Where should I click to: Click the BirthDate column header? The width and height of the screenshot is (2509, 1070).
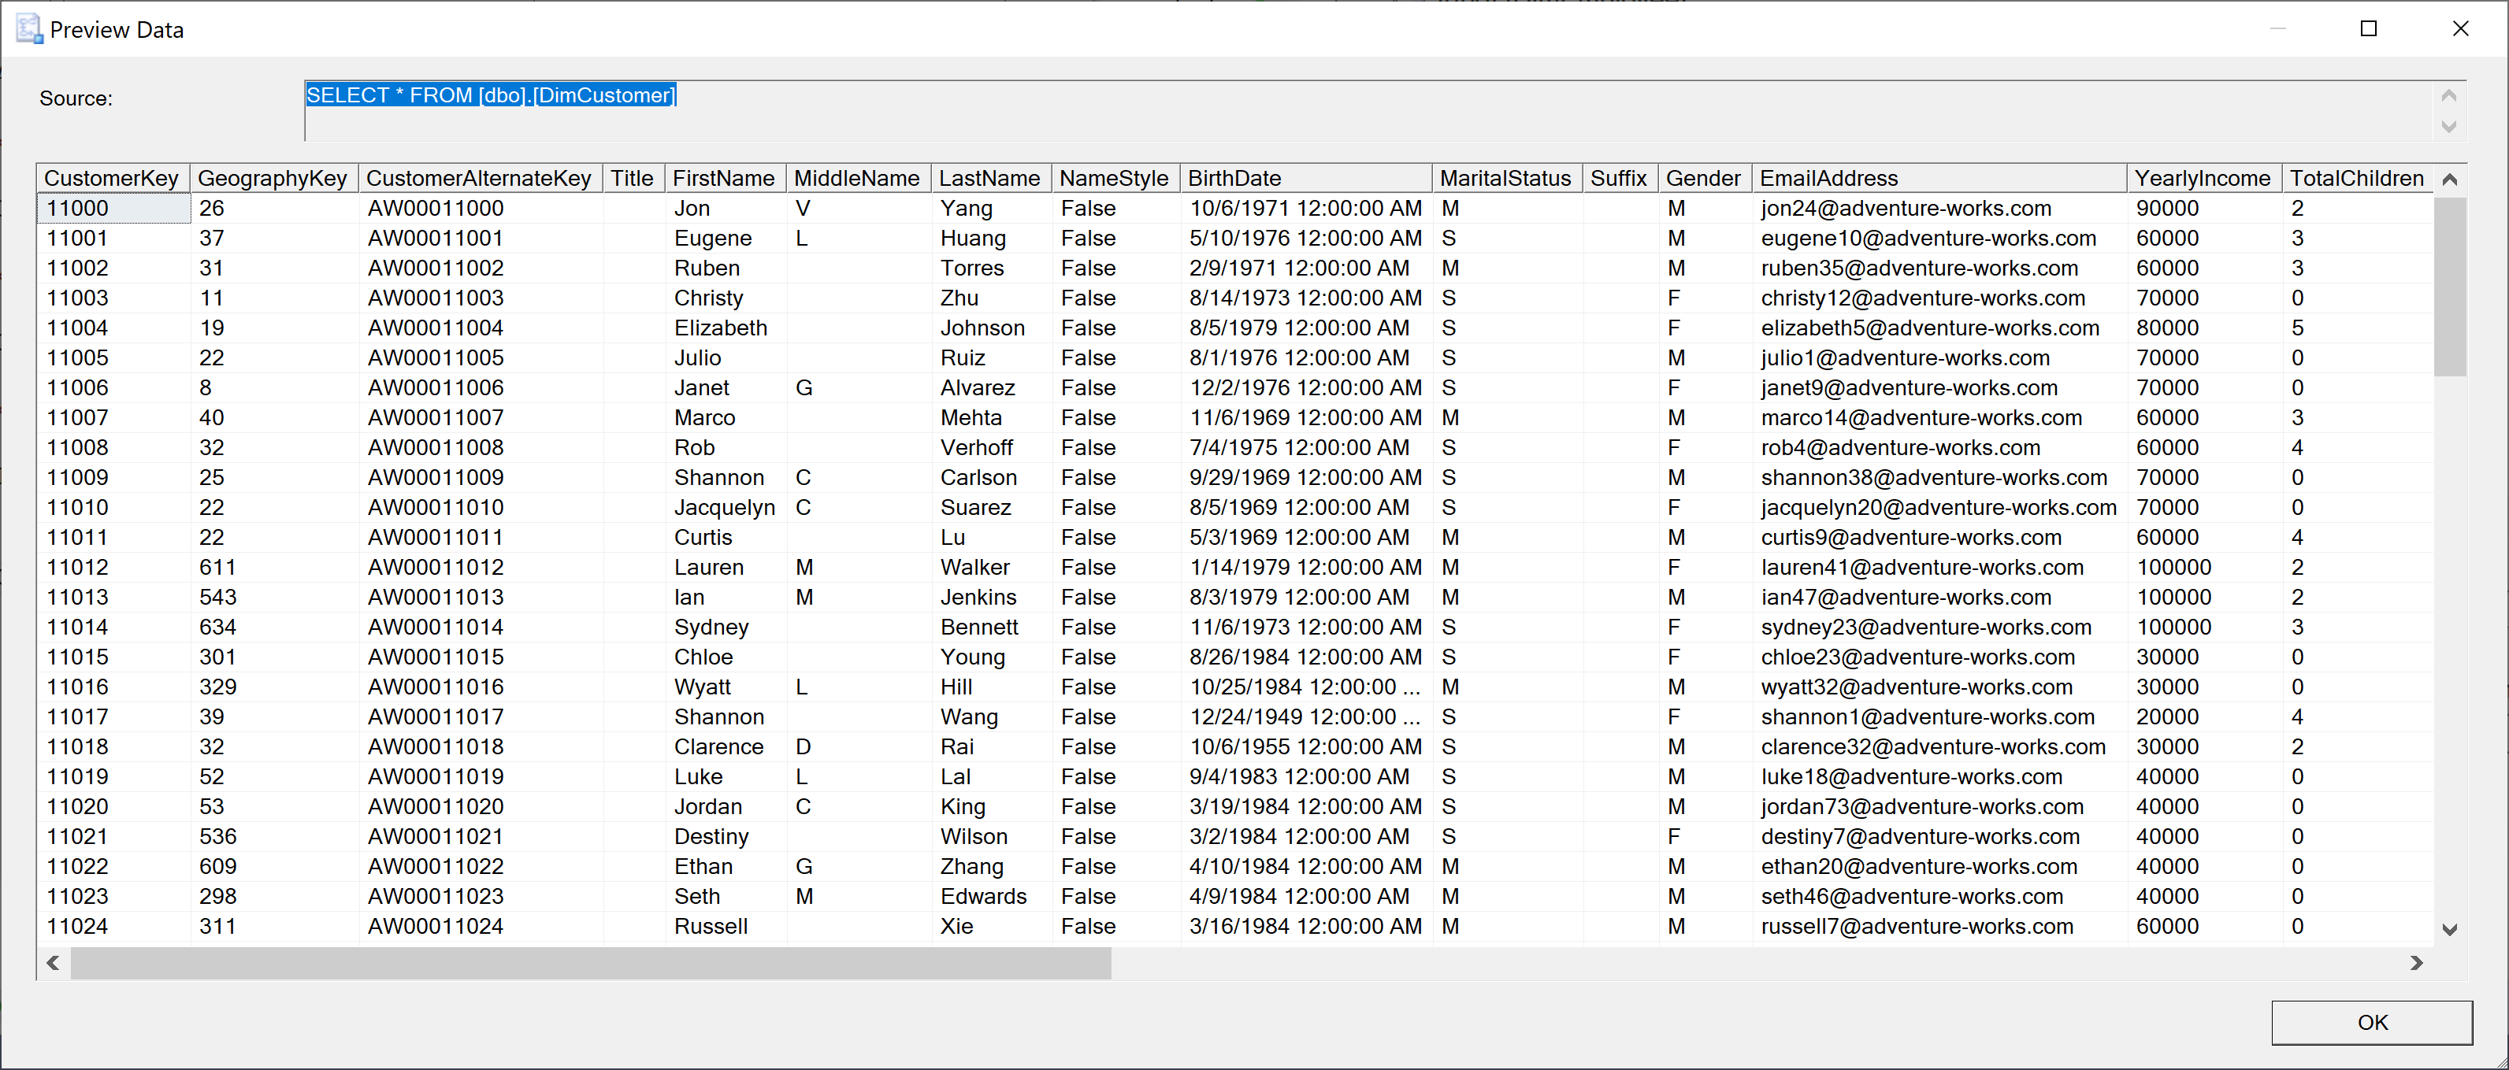1305,180
